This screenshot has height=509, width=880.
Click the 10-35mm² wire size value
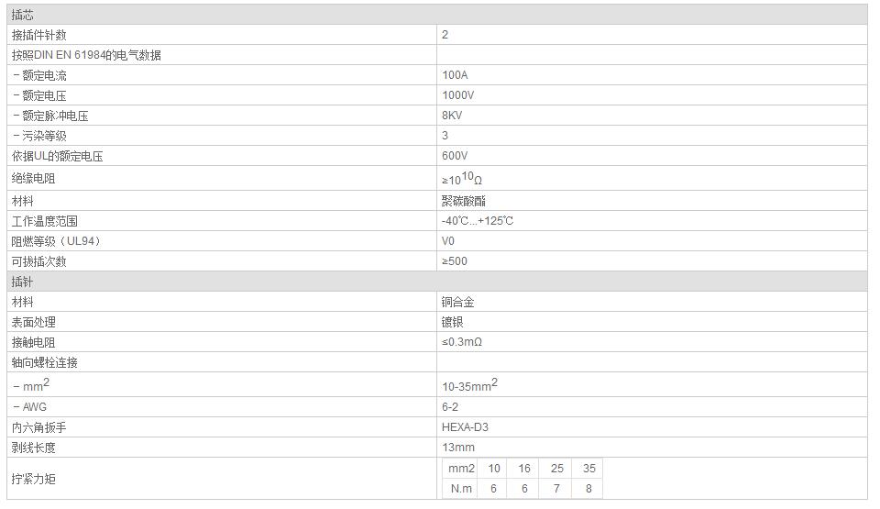pos(469,385)
